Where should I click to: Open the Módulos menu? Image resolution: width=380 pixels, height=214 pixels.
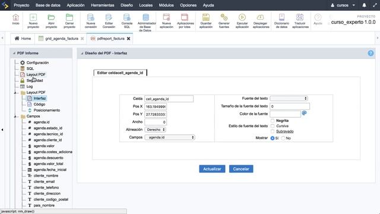coord(166,5)
